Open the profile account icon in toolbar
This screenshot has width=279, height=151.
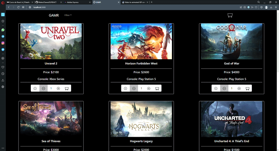pos(266,7)
